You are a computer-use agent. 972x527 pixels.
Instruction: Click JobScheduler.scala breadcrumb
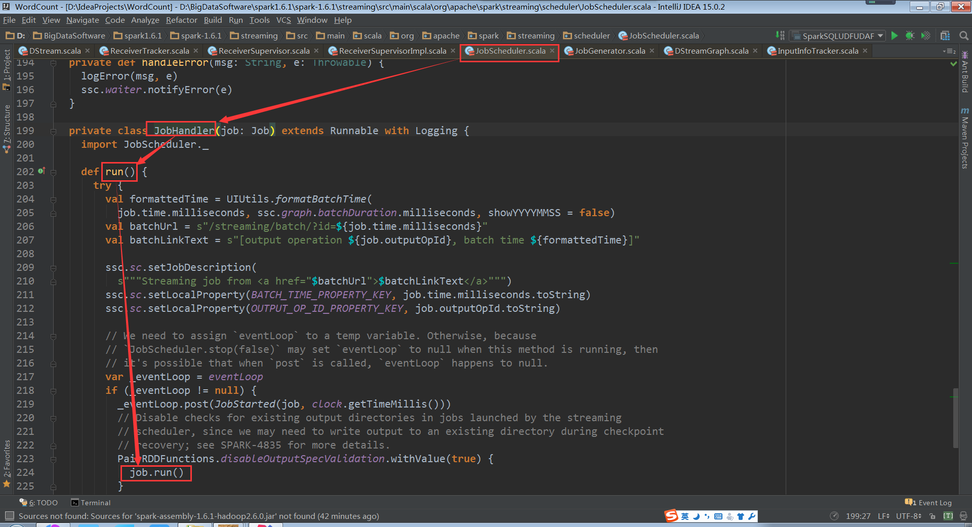[x=659, y=35]
